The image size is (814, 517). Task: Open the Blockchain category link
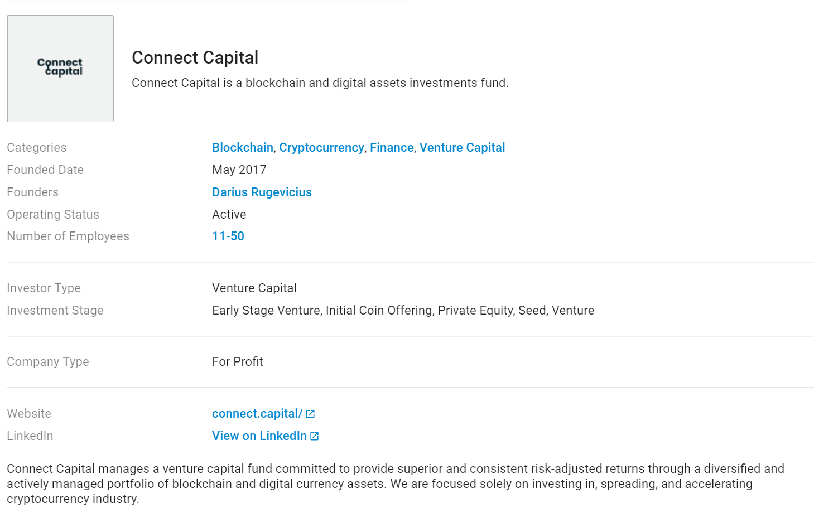(x=243, y=147)
